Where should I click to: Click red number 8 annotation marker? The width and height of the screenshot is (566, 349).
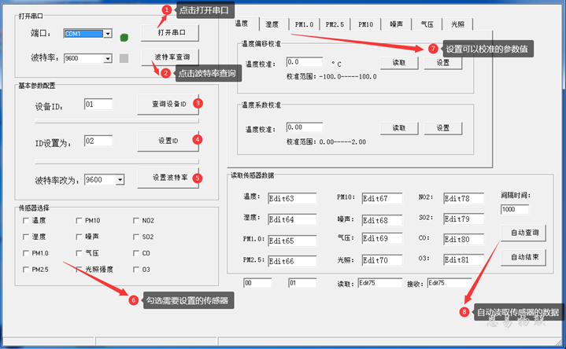(x=464, y=311)
